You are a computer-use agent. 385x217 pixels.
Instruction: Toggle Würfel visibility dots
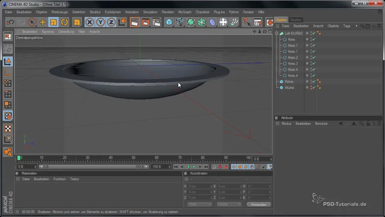[x=311, y=88]
